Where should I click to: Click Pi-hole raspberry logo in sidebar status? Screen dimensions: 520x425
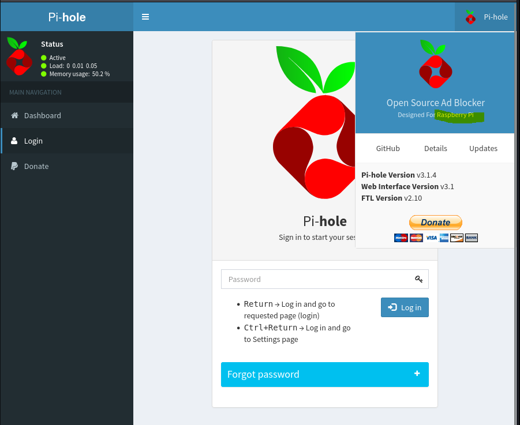coord(19,57)
